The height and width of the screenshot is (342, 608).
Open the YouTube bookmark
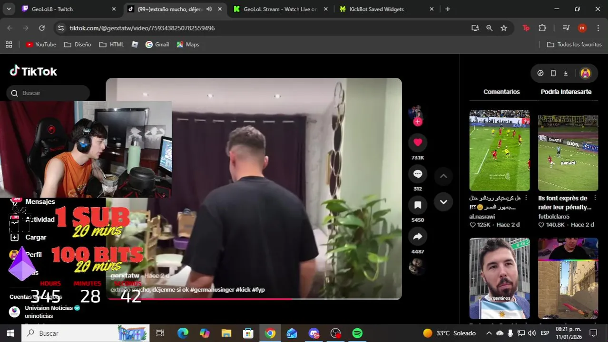(x=41, y=44)
